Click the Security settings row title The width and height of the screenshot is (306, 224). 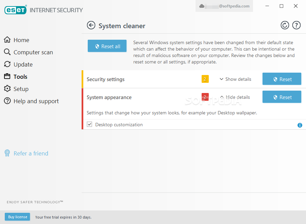(x=106, y=79)
